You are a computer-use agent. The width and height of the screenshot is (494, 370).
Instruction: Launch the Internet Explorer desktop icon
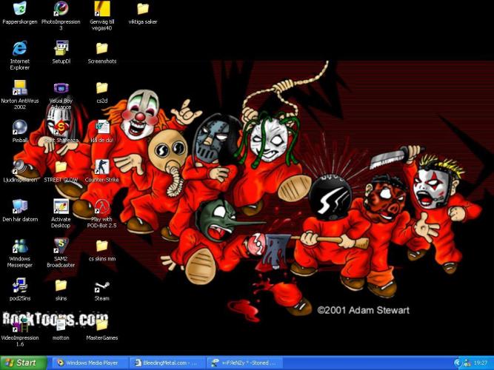click(x=20, y=48)
